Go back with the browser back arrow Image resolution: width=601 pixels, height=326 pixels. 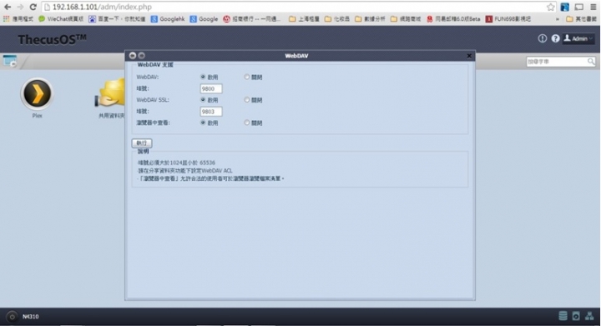[x=8, y=7]
